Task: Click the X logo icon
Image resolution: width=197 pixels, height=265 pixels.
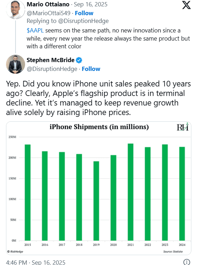Action: pyautogui.click(x=186, y=5)
